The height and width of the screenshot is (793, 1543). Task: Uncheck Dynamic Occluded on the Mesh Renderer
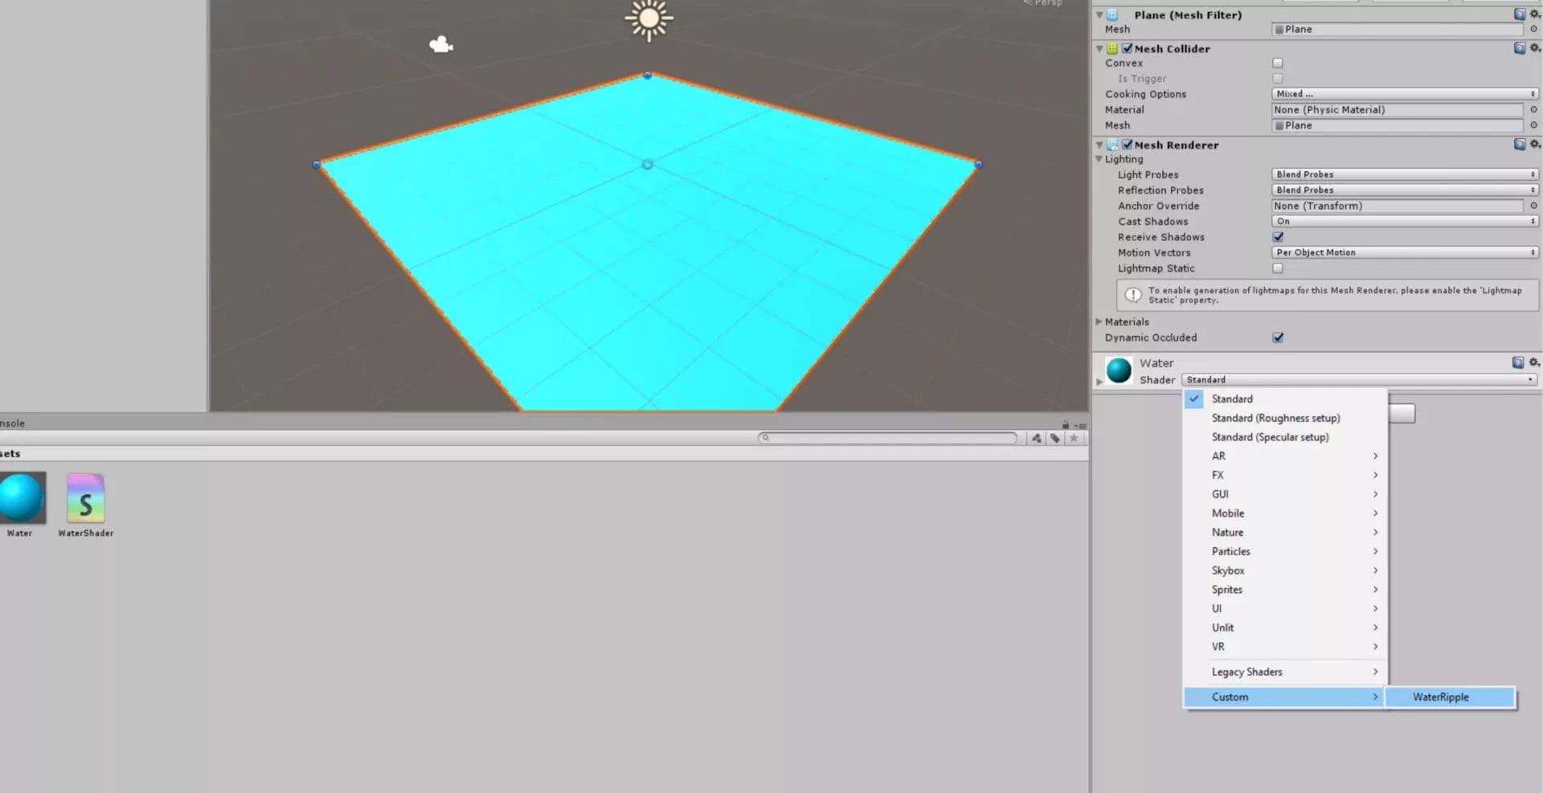tap(1278, 337)
